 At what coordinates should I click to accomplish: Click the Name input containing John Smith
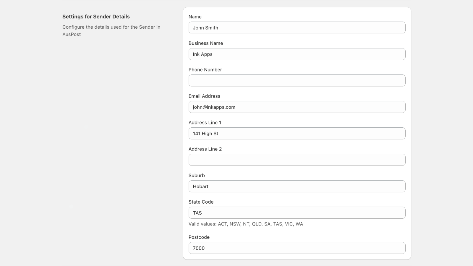297,27
